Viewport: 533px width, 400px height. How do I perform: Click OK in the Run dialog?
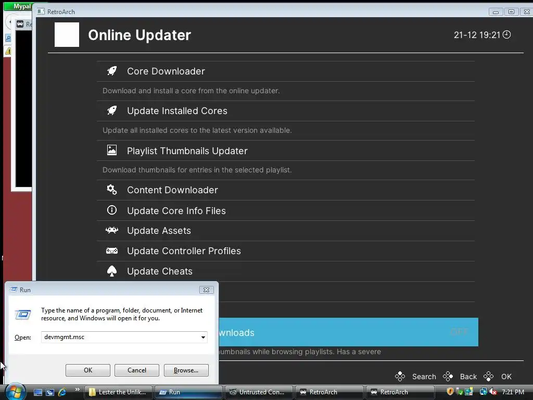click(x=87, y=370)
